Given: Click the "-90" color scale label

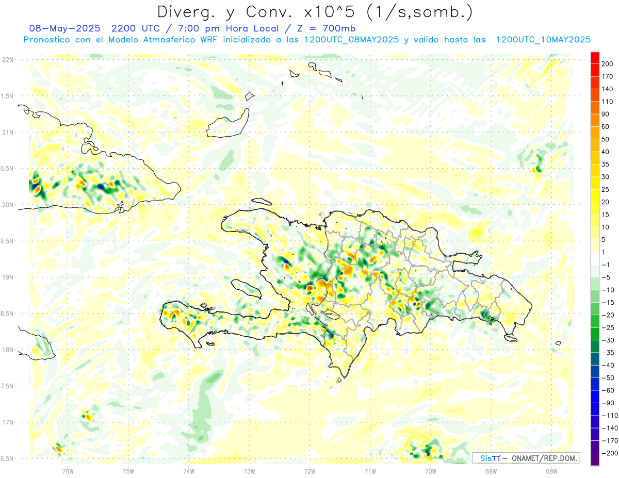Looking at the screenshot, I should (x=607, y=403).
